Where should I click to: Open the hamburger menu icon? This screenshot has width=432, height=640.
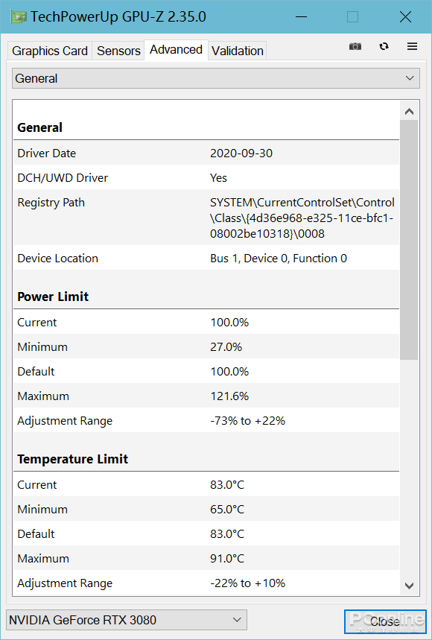click(413, 46)
